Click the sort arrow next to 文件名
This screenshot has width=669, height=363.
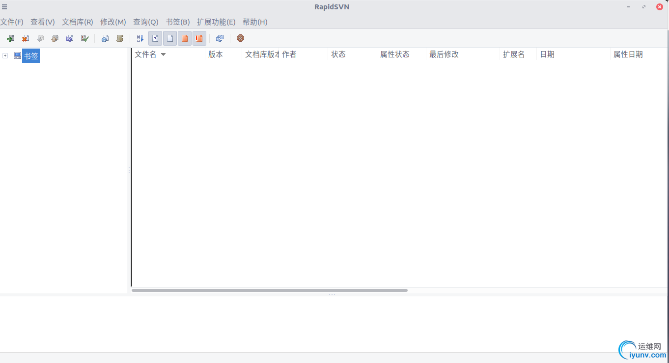pyautogui.click(x=164, y=54)
